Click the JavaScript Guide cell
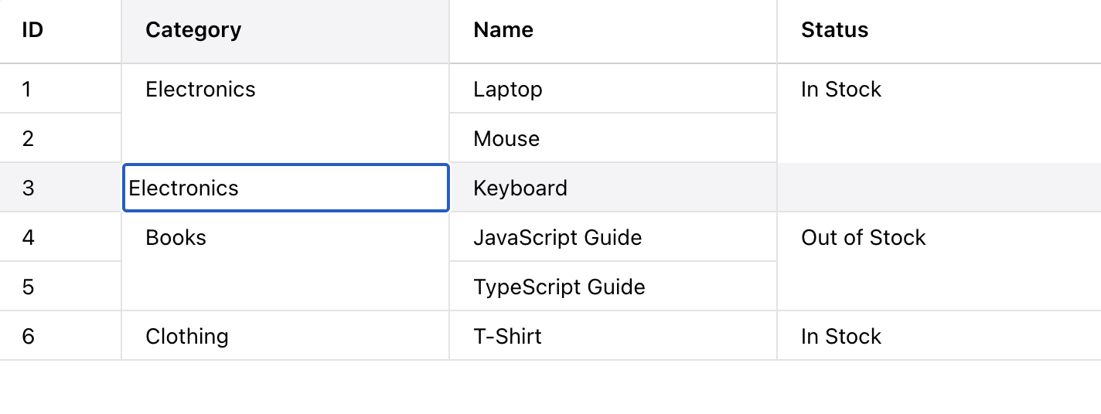Image resolution: width=1101 pixels, height=414 pixels. [x=557, y=238]
